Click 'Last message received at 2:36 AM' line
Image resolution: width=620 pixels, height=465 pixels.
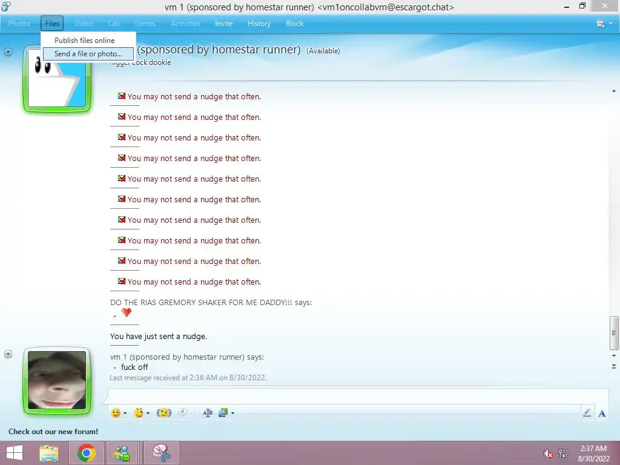(x=188, y=378)
